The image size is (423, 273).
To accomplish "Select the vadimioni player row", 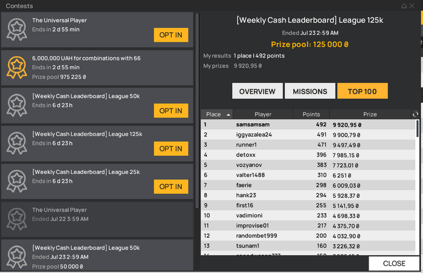I will pyautogui.click(x=308, y=216).
